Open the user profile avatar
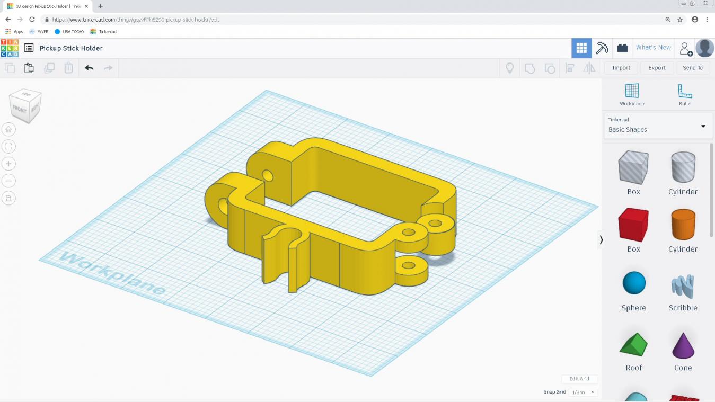Viewport: 715px width, 402px height. [x=705, y=48]
